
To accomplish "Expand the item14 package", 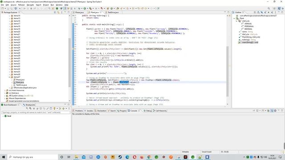I will coord(9,16).
